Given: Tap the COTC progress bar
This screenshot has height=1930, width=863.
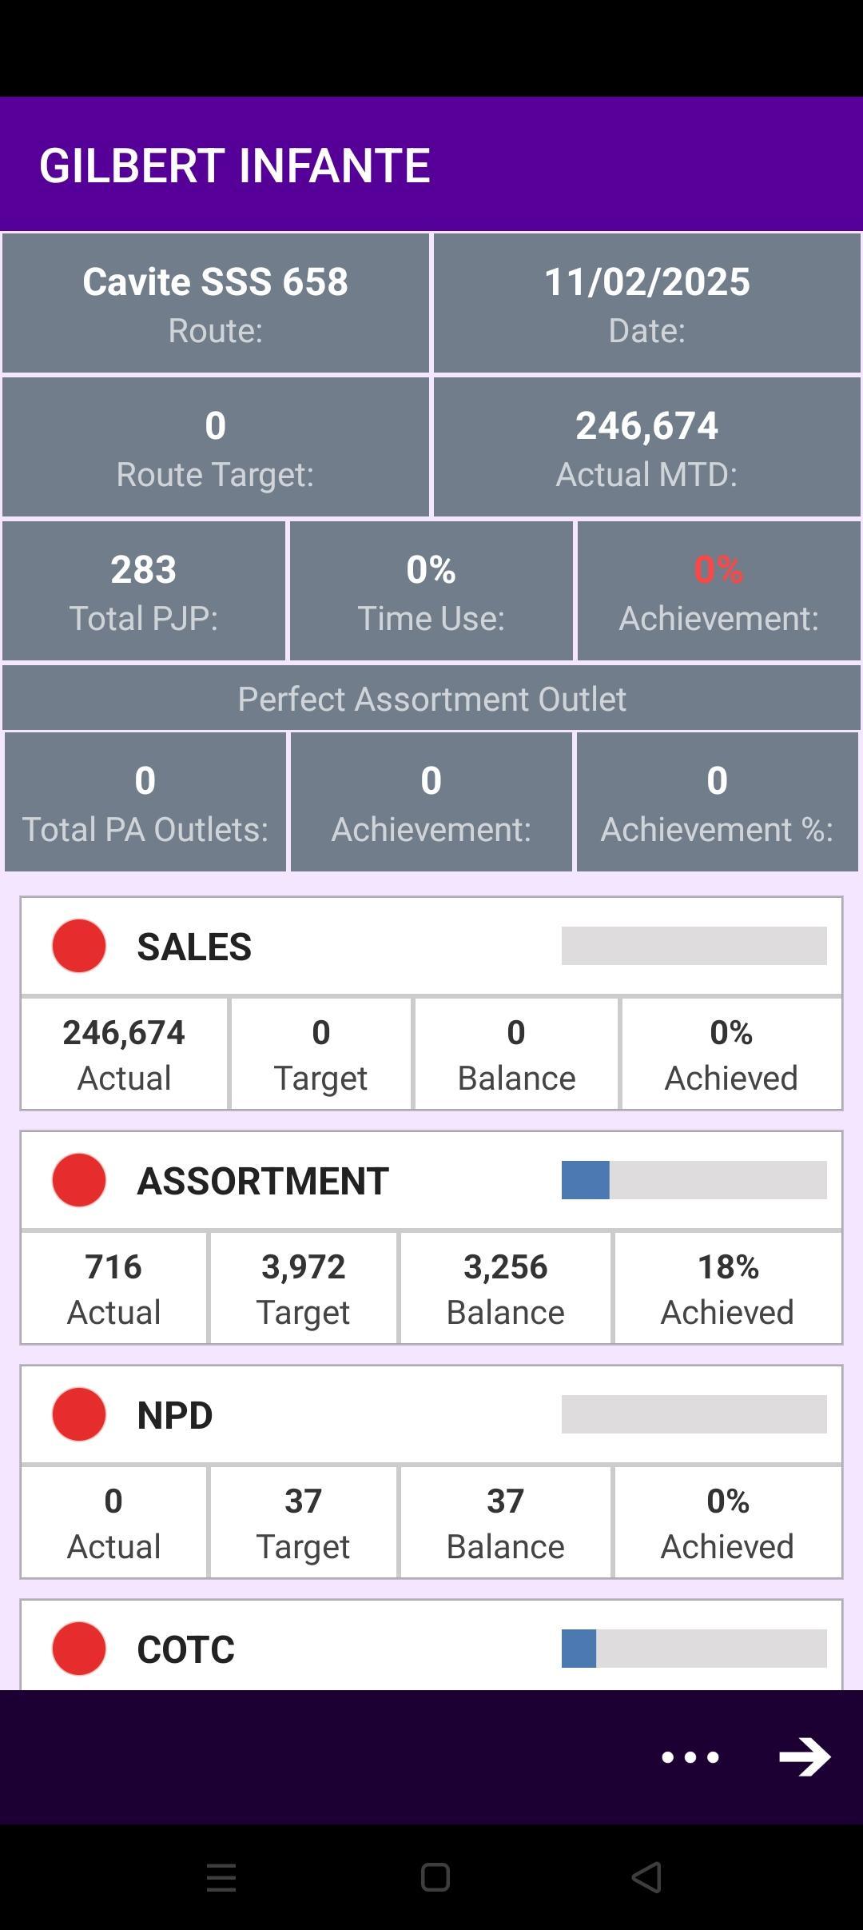Looking at the screenshot, I should click(694, 1649).
